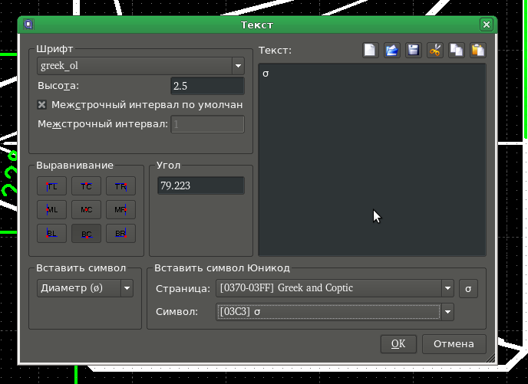Image resolution: width=528 pixels, height=384 pixels.
Task: Select top-left (TL) alignment
Action: [51, 185]
